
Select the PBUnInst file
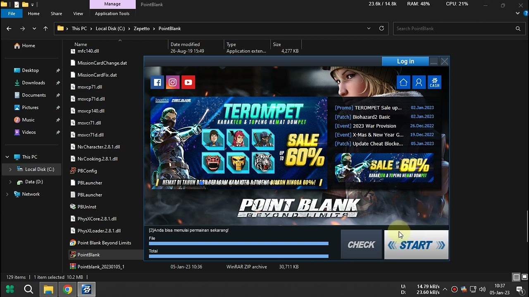pos(87,207)
